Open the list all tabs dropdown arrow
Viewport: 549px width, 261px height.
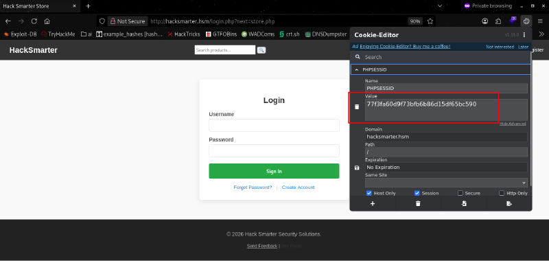(440, 6)
